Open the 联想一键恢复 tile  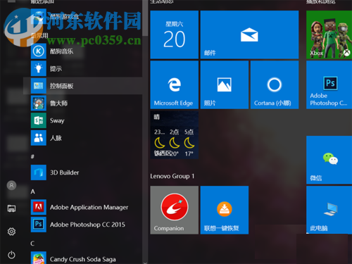click(x=225, y=210)
